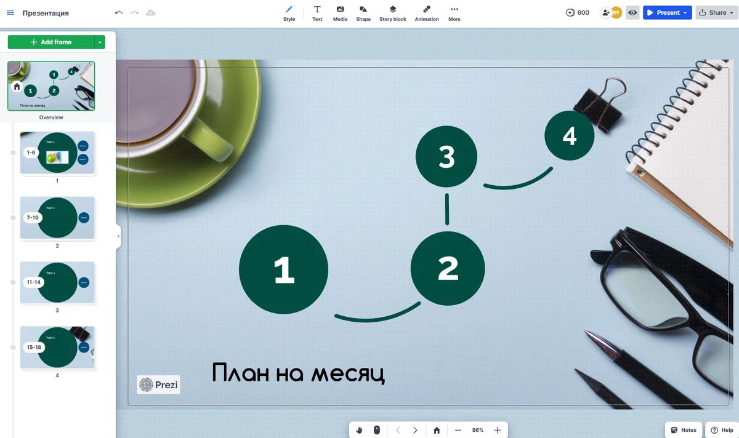Open the More tools menu
This screenshot has height=438, width=739.
click(454, 13)
